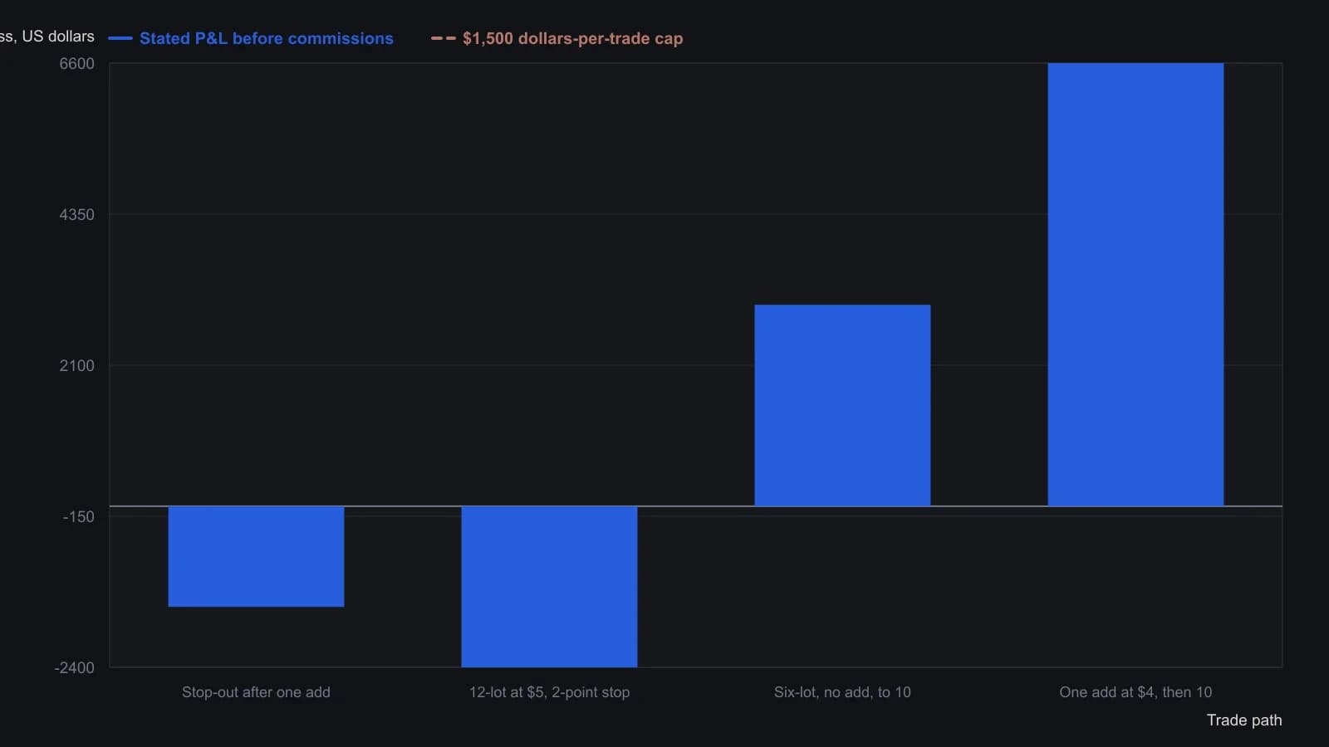
Task: Click the 6600 y-axis tick label
Action: [x=77, y=64]
